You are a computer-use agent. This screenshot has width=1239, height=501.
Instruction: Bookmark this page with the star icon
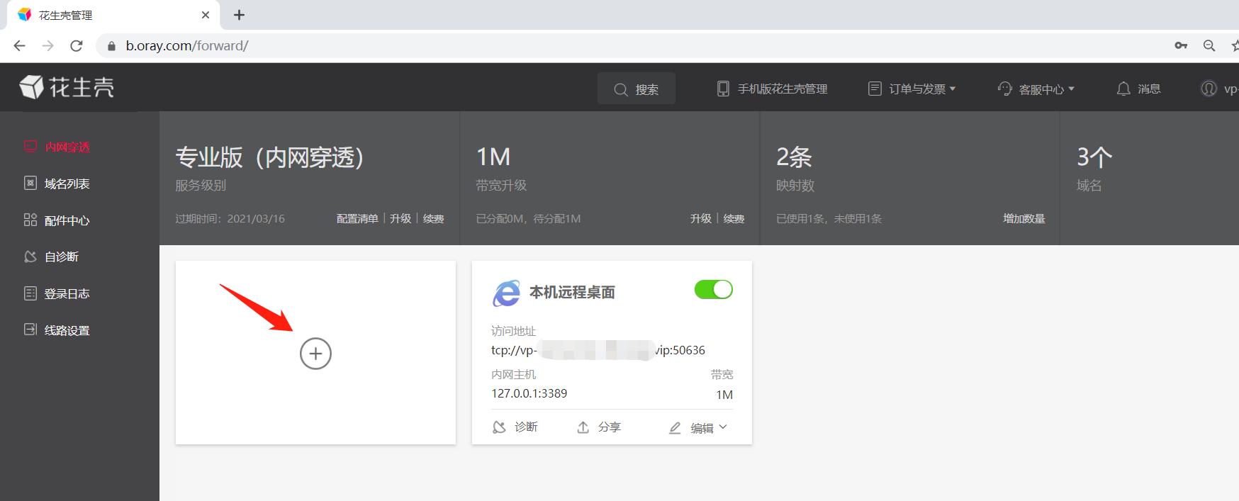[1235, 45]
